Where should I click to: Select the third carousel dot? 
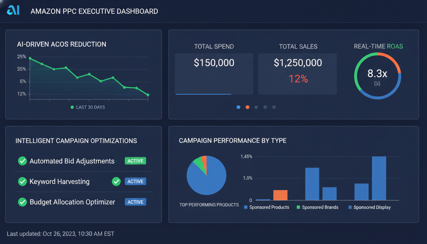(256, 107)
